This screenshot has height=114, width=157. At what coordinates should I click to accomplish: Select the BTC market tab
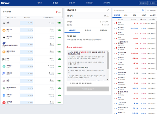(x=126, y=15)
